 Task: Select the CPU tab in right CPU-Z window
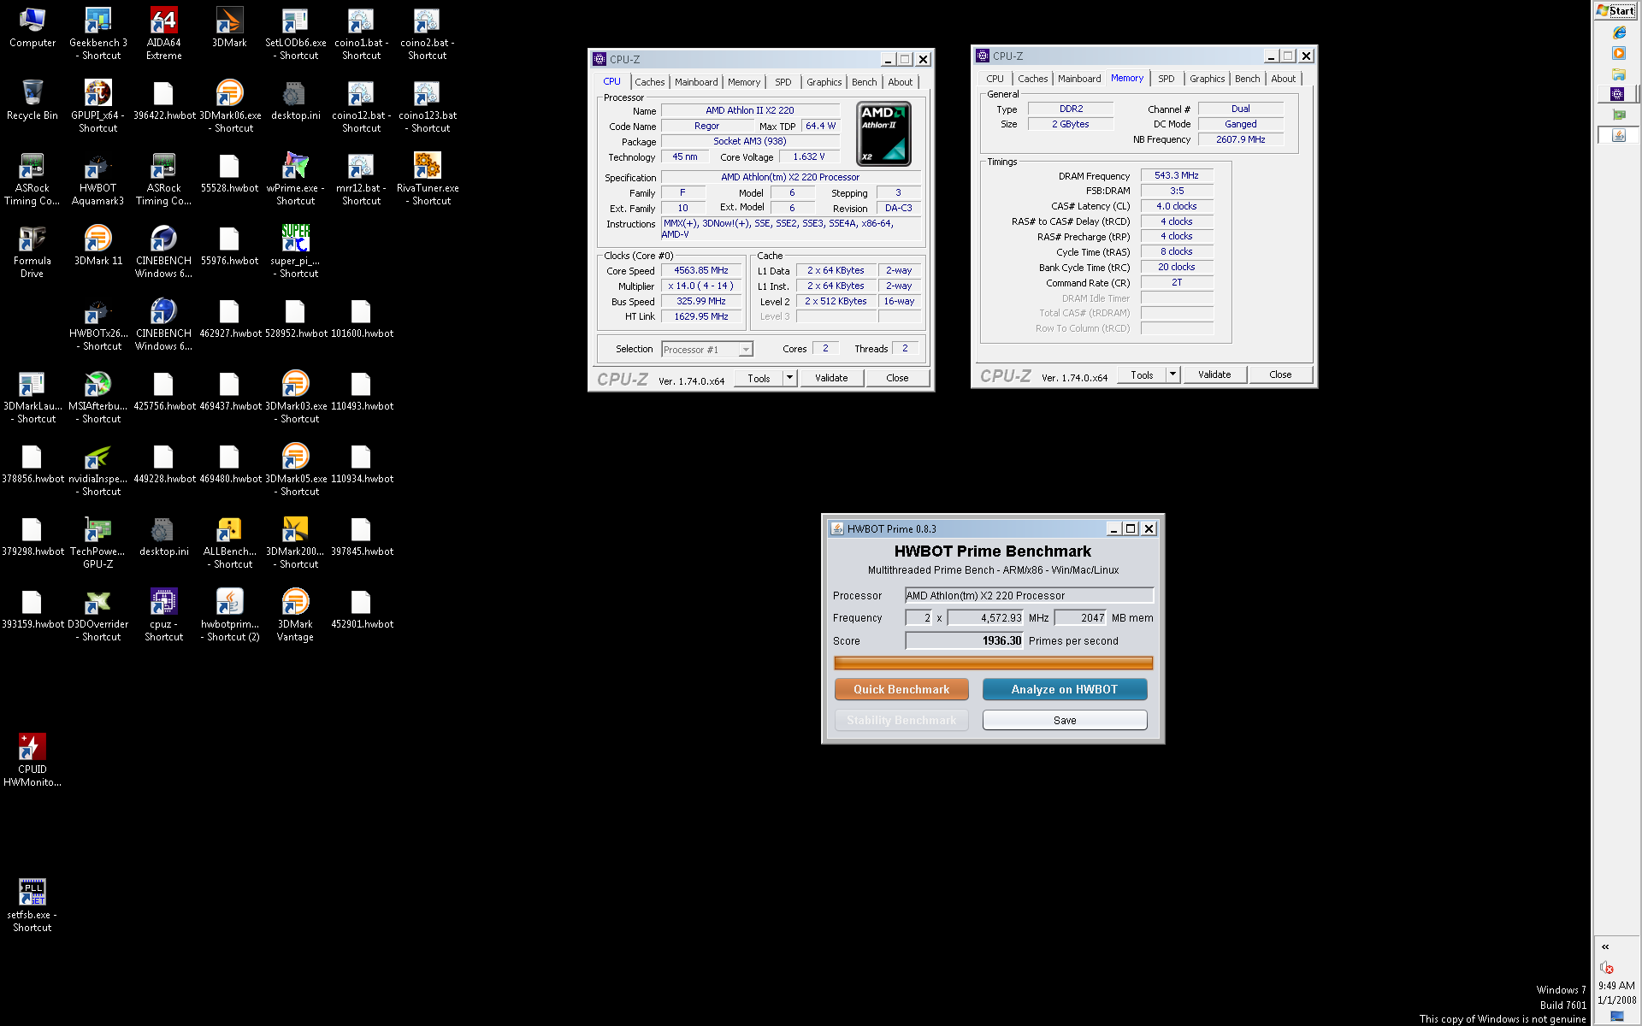click(x=995, y=79)
